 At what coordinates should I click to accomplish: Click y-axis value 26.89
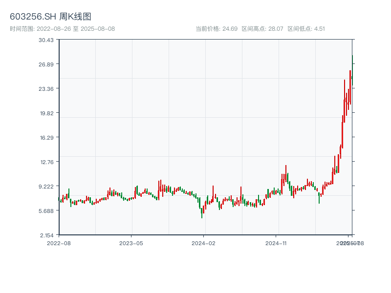(x=46, y=64)
